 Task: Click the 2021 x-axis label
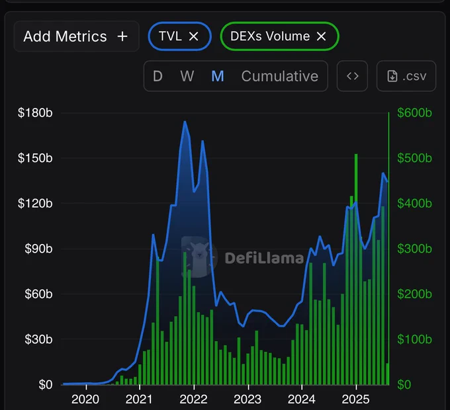139,399
